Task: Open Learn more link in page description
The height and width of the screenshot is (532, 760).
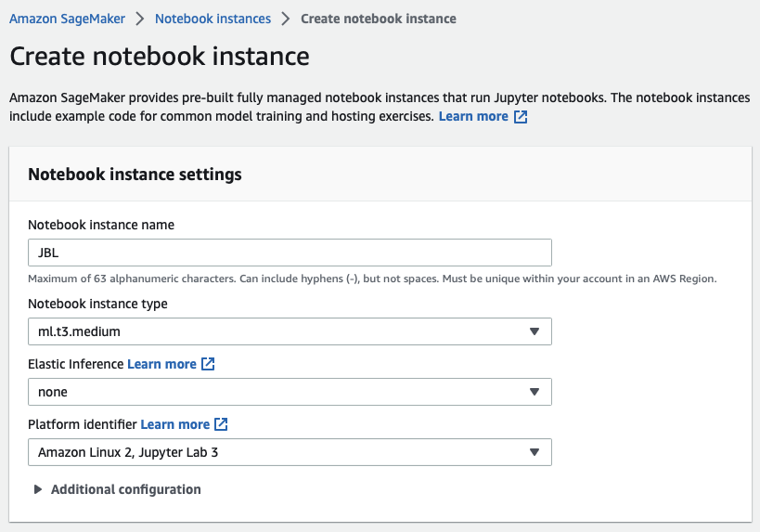Action: [x=473, y=117]
